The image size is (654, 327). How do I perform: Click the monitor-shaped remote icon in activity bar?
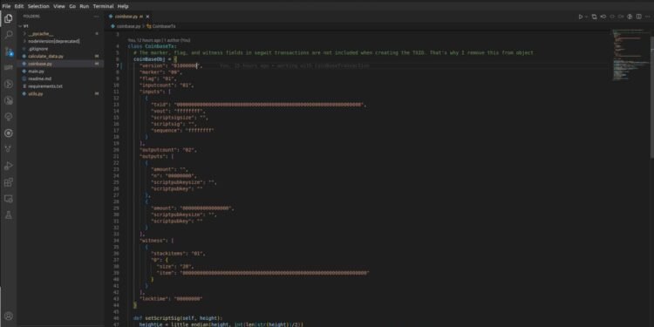9,199
